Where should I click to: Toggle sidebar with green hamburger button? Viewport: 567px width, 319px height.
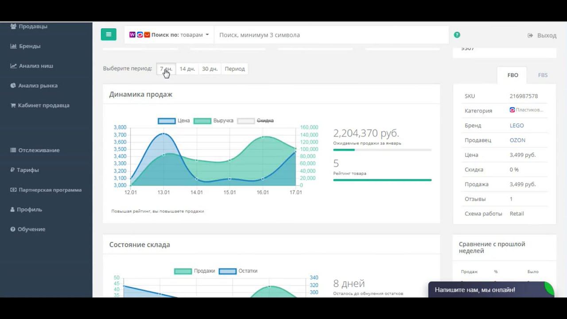coord(109,35)
